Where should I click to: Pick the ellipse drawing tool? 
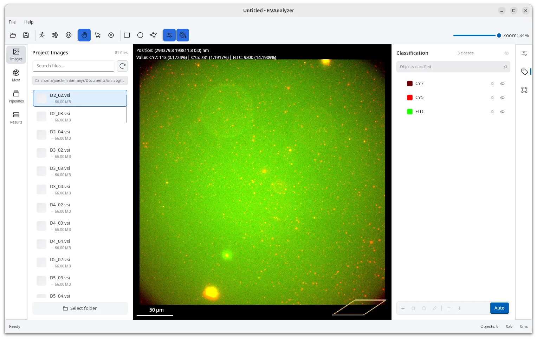[140, 35]
